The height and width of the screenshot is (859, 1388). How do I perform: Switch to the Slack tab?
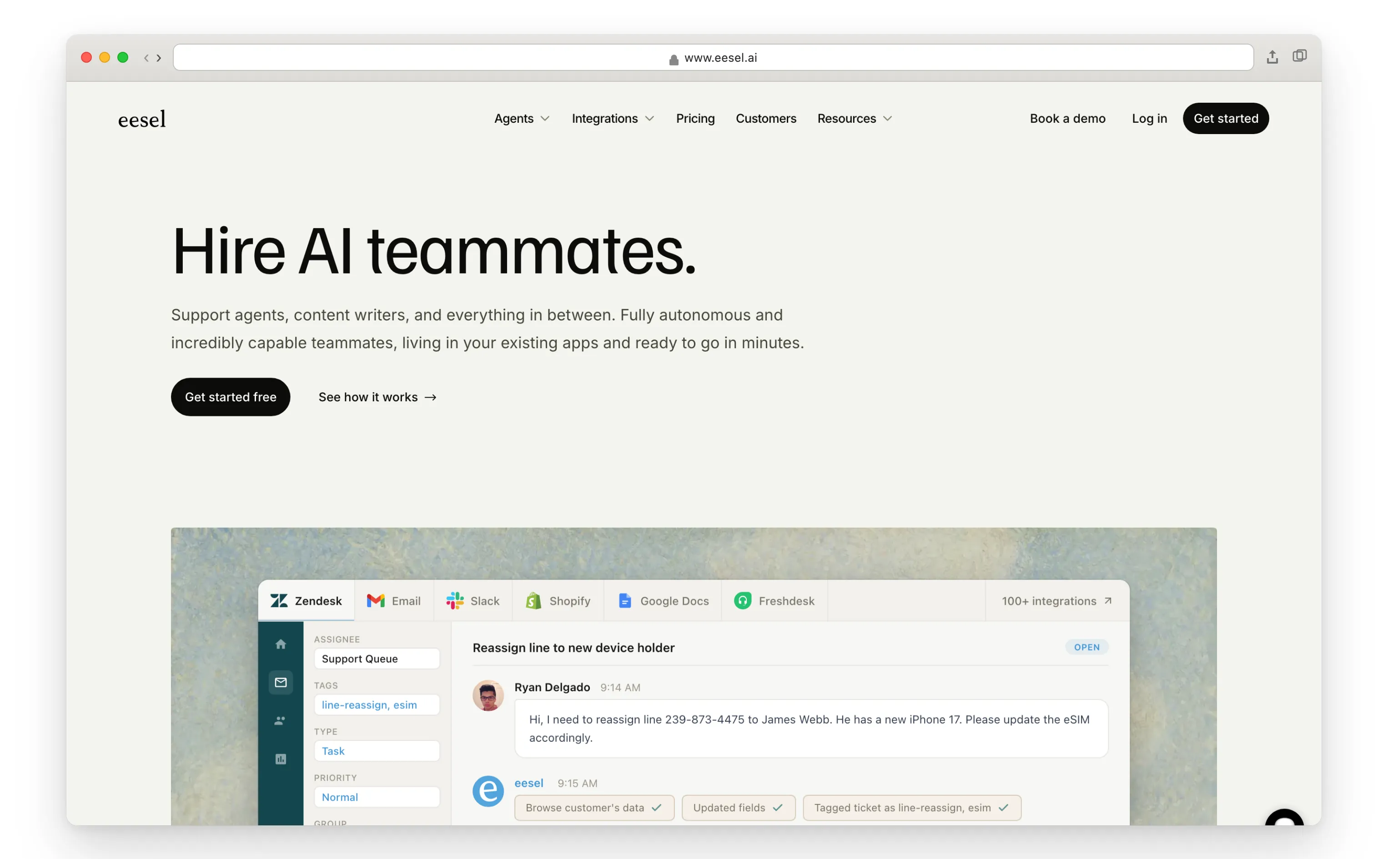click(473, 600)
